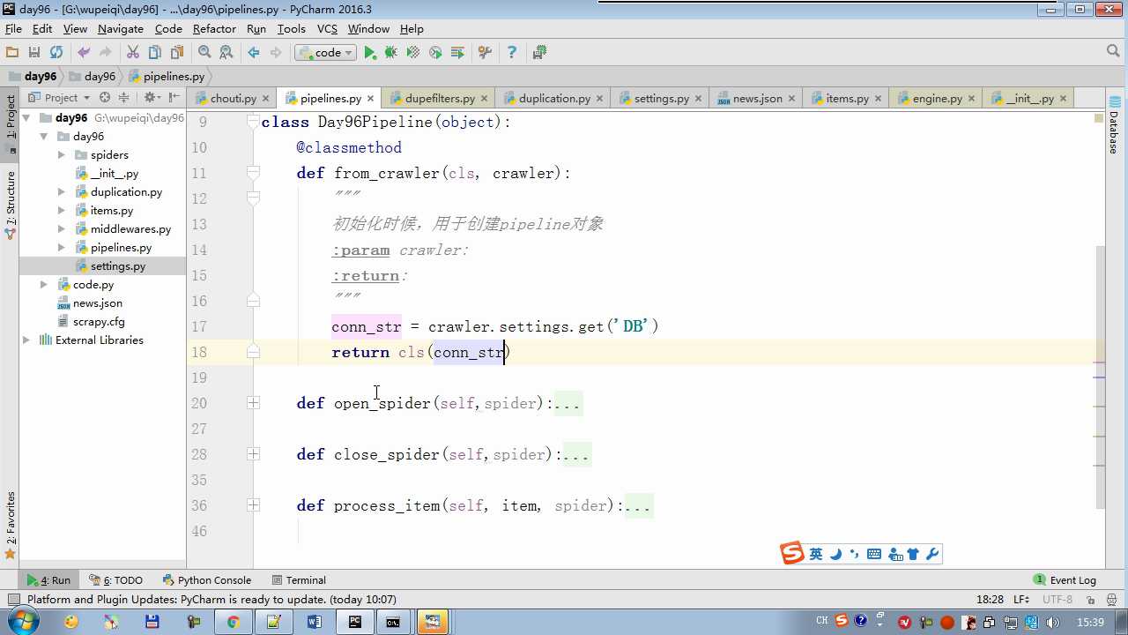The height and width of the screenshot is (635, 1128).
Task: Click the Save All toolbar icon
Action: click(34, 53)
